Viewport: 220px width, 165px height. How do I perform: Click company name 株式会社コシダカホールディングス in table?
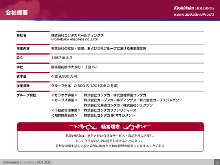click(77, 35)
